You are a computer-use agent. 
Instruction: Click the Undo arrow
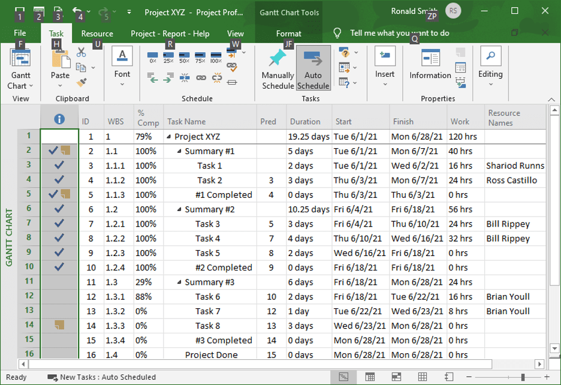tap(77, 11)
